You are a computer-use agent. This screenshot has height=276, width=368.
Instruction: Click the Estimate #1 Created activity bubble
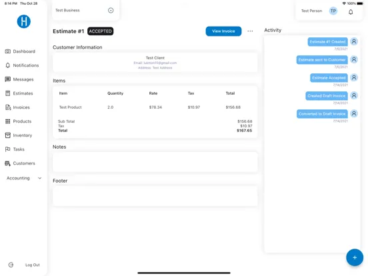point(327,42)
